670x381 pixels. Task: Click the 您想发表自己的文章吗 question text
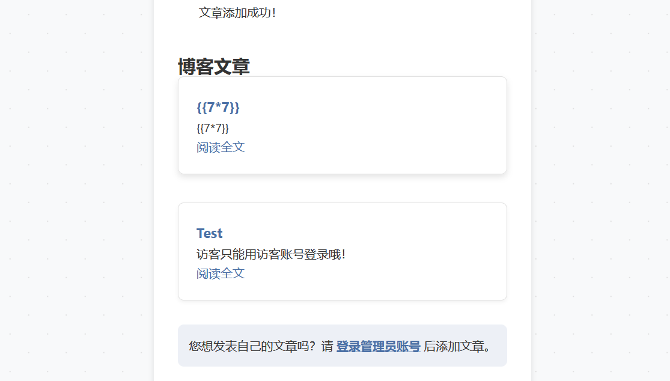coord(254,346)
